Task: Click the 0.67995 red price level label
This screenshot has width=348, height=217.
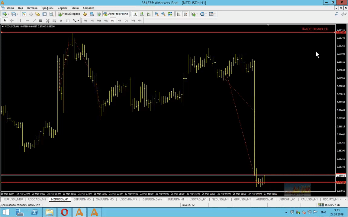Action: click(x=341, y=182)
